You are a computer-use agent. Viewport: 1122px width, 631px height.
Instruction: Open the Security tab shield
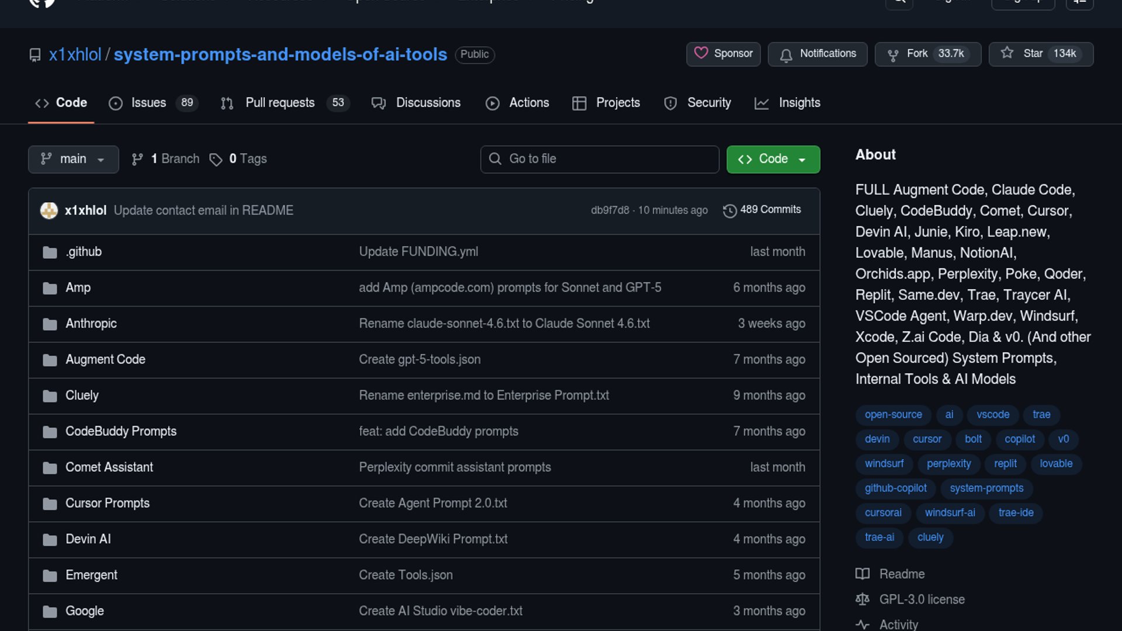click(x=670, y=103)
